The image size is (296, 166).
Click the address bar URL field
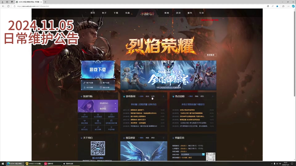pos(140,6)
